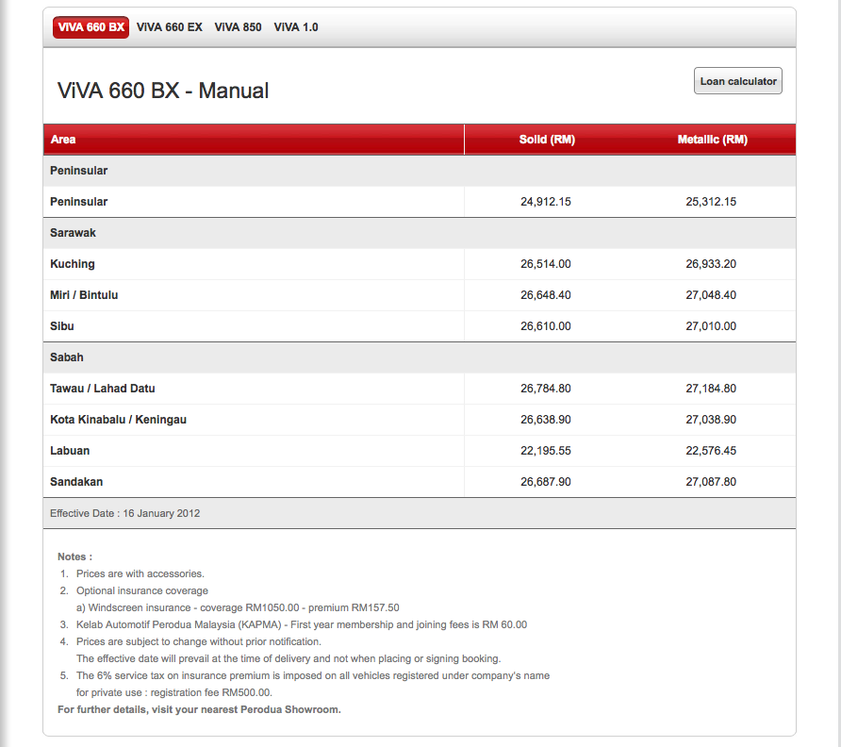This screenshot has width=841, height=747.
Task: Click the ViVA 660 BX - Manual heading
Action: tap(163, 91)
